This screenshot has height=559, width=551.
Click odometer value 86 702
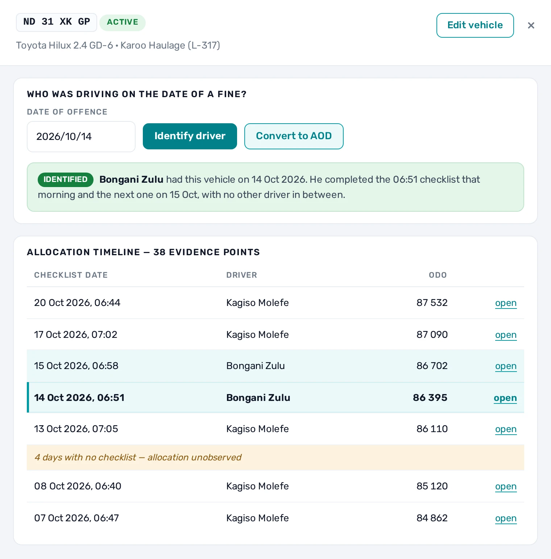(x=432, y=366)
